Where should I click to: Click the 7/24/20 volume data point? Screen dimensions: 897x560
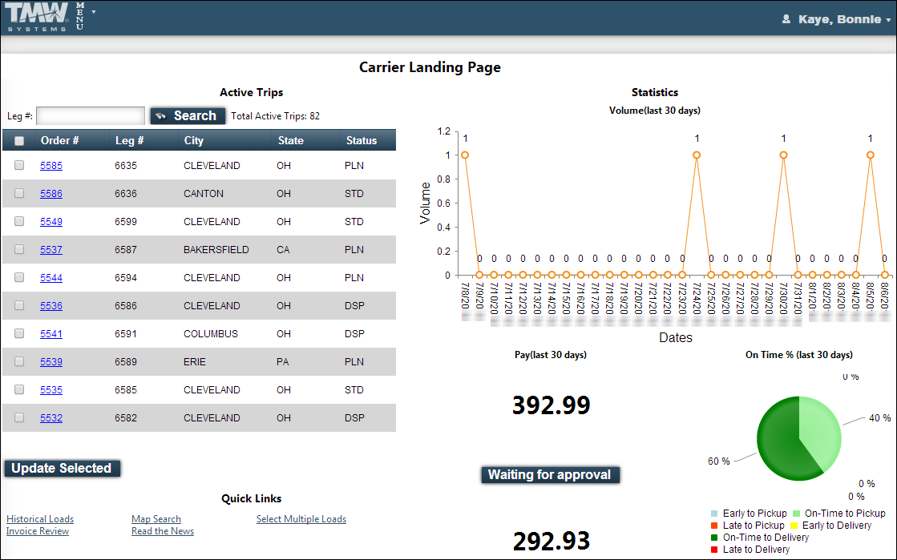pos(697,155)
